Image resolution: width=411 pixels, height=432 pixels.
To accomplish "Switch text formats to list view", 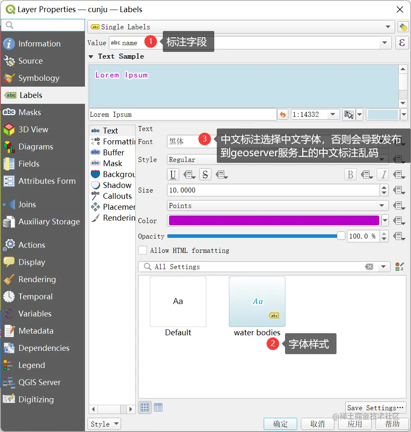I will [158, 407].
